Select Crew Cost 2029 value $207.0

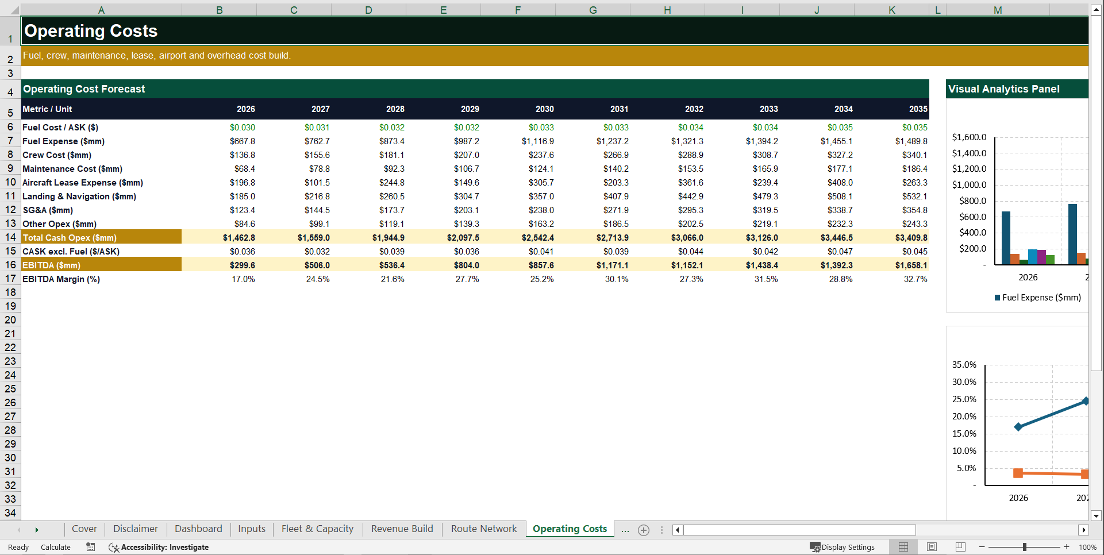(444, 155)
